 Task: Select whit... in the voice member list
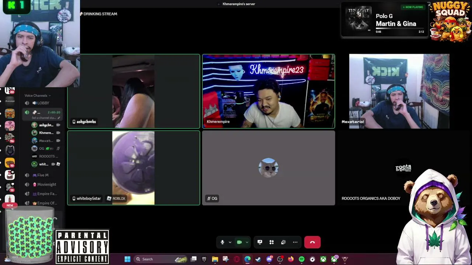click(46, 164)
